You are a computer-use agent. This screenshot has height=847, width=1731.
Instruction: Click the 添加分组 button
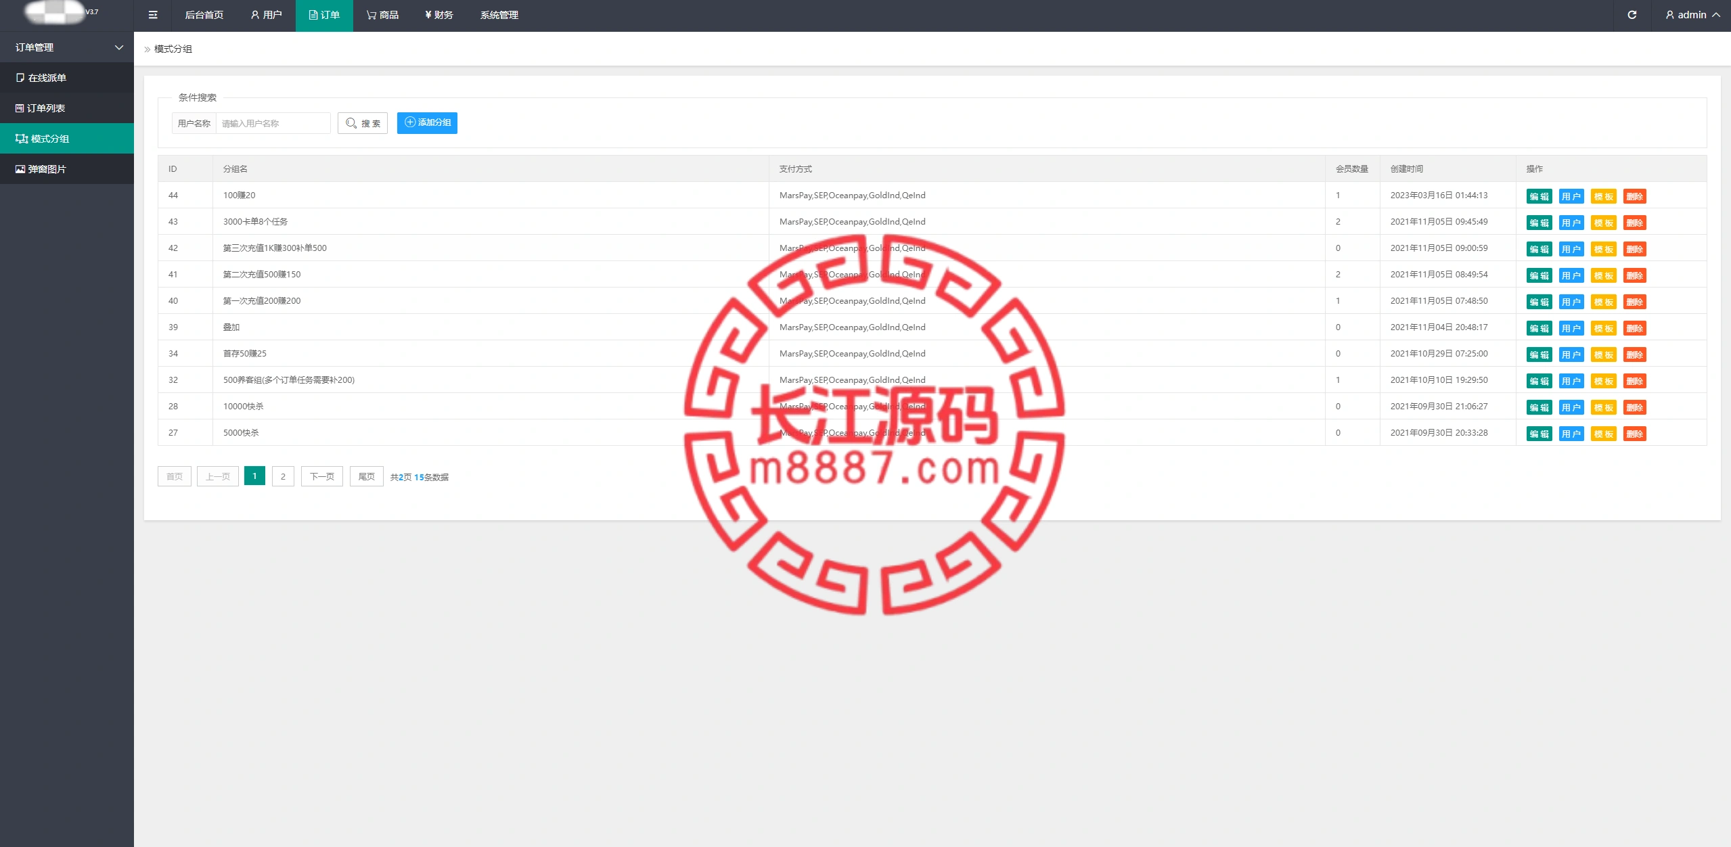(427, 122)
